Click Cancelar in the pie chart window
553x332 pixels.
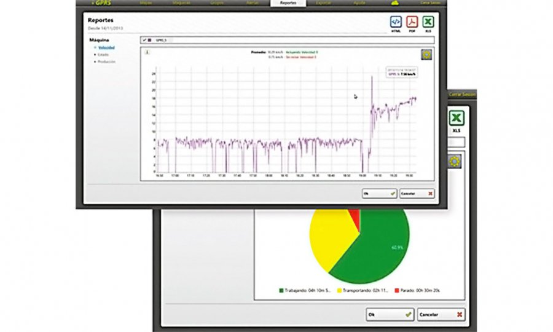pos(441,314)
